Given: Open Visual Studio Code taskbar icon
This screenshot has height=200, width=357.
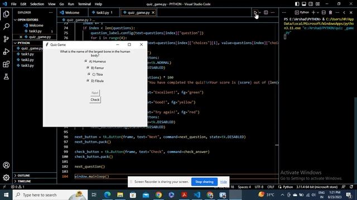Looking at the screenshot, I should (197, 195).
